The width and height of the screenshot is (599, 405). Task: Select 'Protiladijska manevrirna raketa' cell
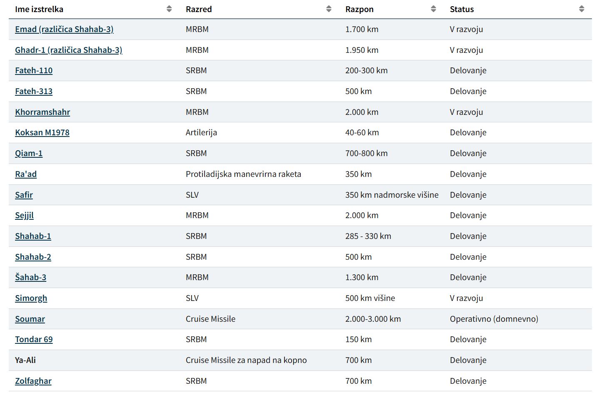pyautogui.click(x=259, y=174)
